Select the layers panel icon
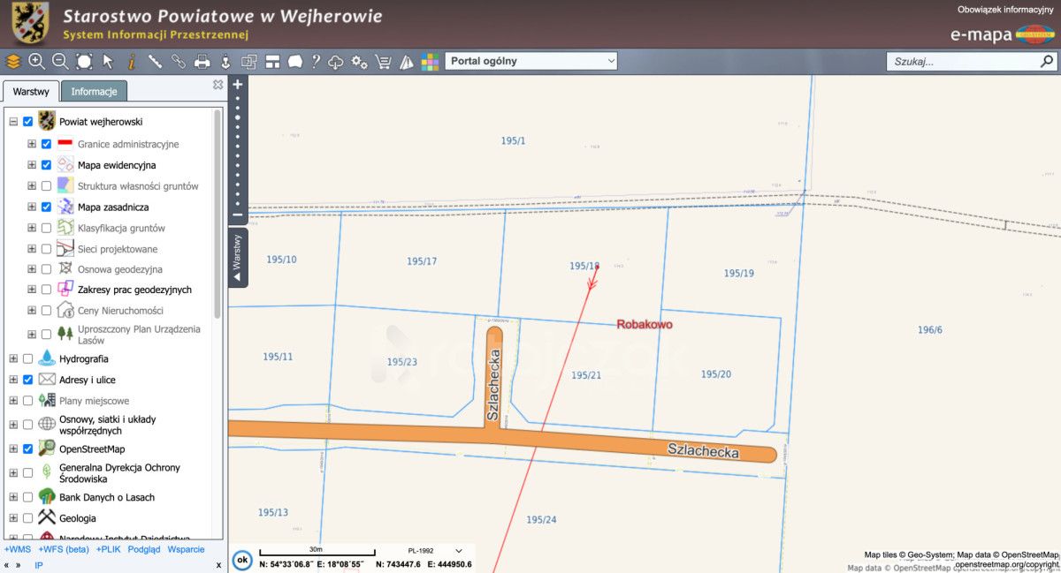 coord(12,62)
